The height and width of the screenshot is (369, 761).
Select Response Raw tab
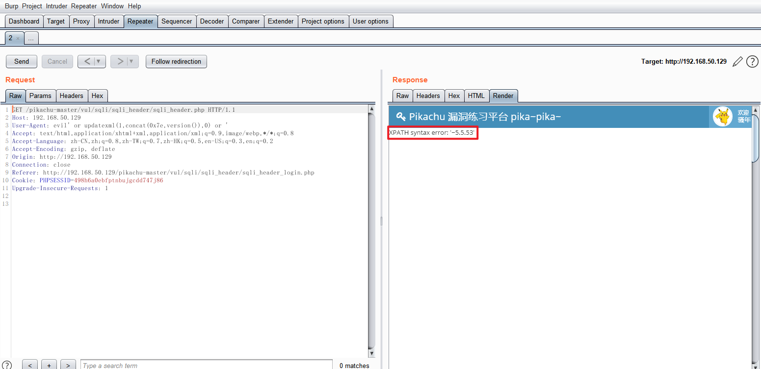[402, 96]
